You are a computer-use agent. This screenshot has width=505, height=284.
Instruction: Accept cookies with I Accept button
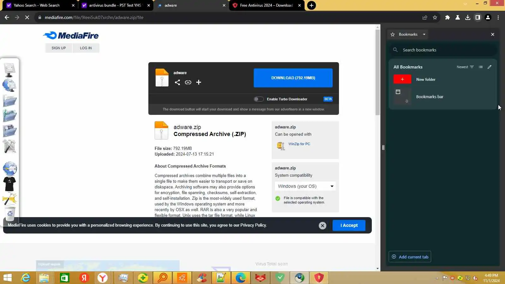(x=349, y=225)
